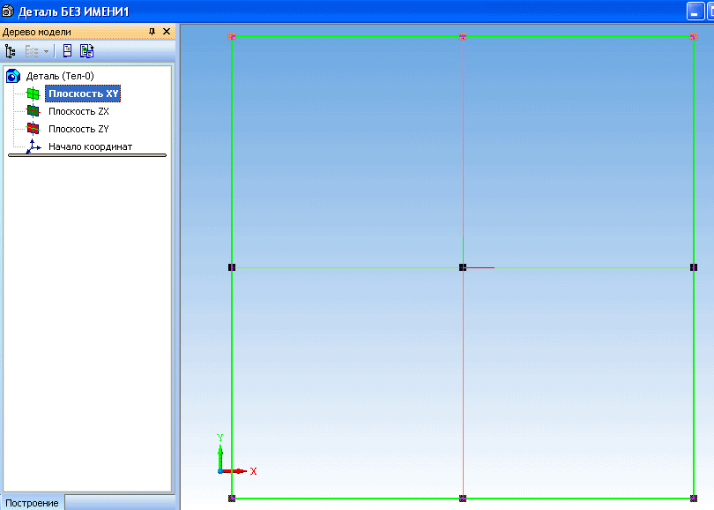
Task: Select the Плоскость ZX tree label
Action: (78, 111)
